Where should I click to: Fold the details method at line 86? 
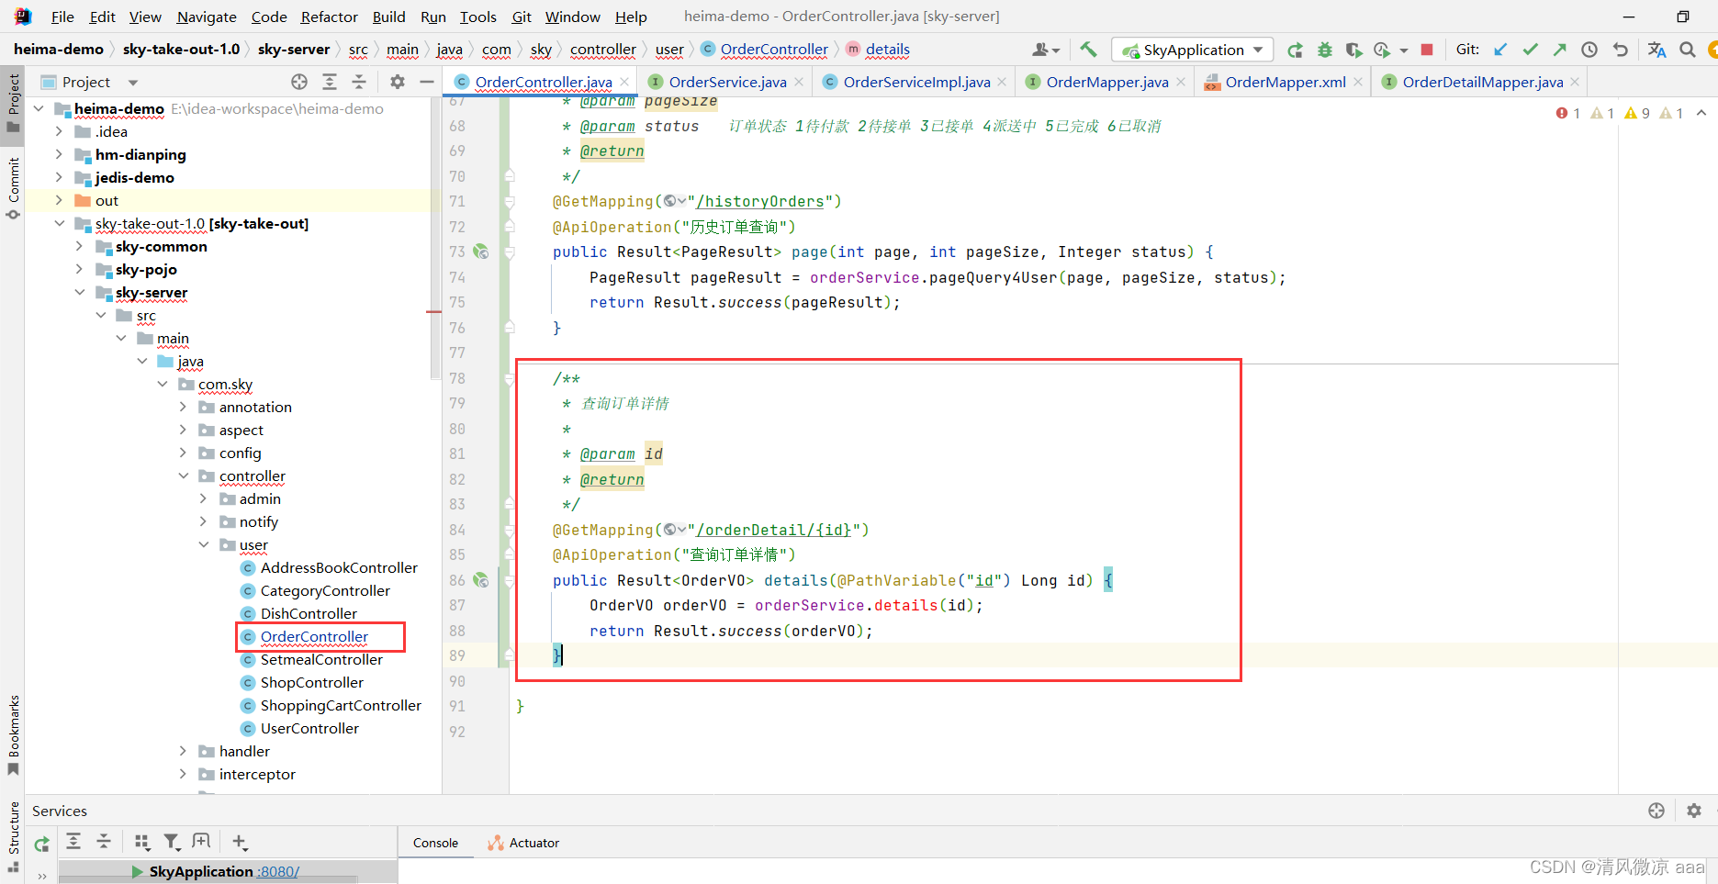tap(509, 580)
